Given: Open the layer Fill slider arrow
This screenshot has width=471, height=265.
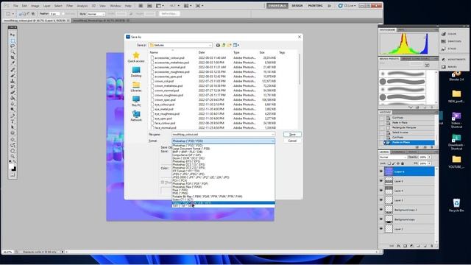Looking at the screenshot, I should 430,163.
